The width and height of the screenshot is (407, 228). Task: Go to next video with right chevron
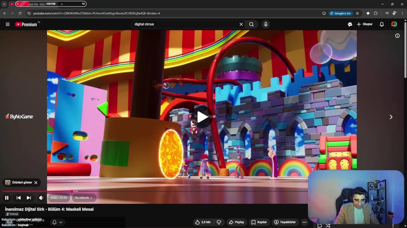click(x=391, y=117)
